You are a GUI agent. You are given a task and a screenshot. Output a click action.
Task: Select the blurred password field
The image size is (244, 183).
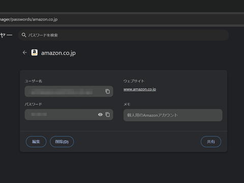(x=69, y=114)
